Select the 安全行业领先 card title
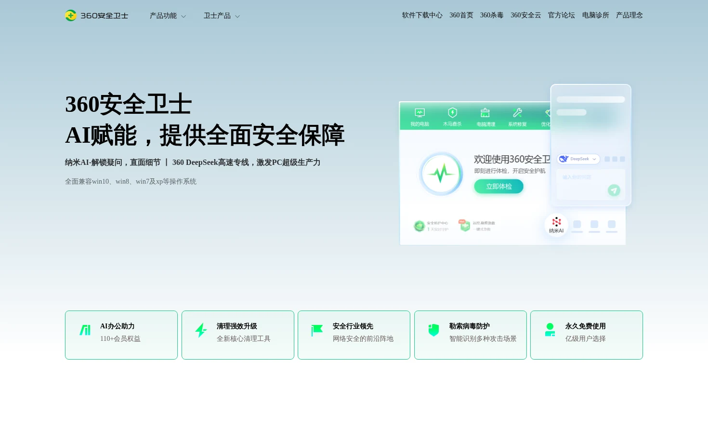This screenshot has width=708, height=445. tap(353, 326)
